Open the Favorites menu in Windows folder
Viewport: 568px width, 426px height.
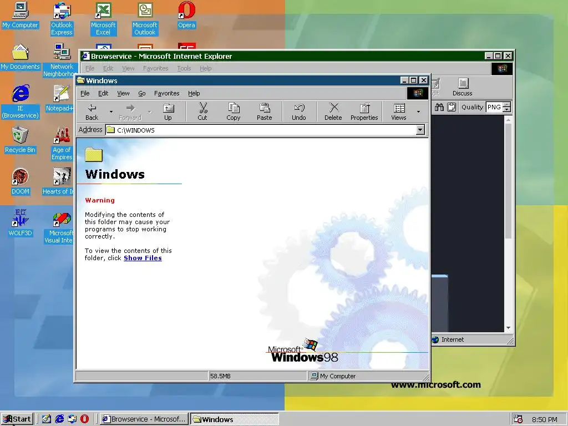(166, 93)
